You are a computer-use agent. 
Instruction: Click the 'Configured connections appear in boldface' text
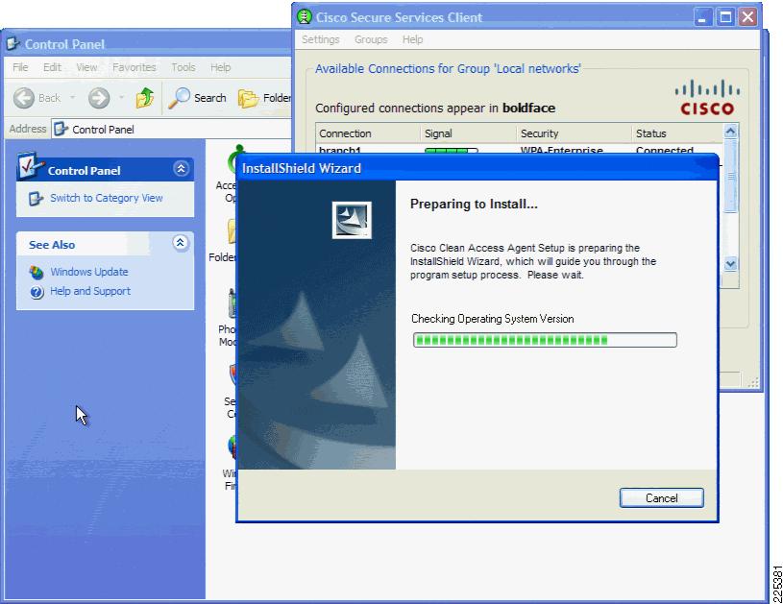click(x=435, y=108)
